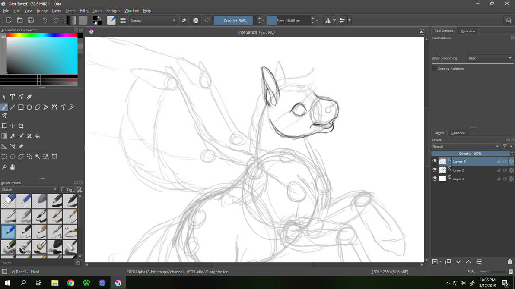Switch to the Channels tab
Viewport: 515px width, 289px height.
point(458,133)
